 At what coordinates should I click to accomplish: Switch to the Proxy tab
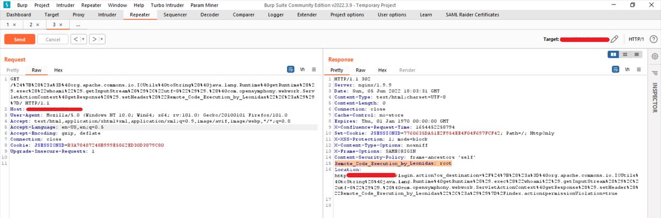click(x=78, y=14)
